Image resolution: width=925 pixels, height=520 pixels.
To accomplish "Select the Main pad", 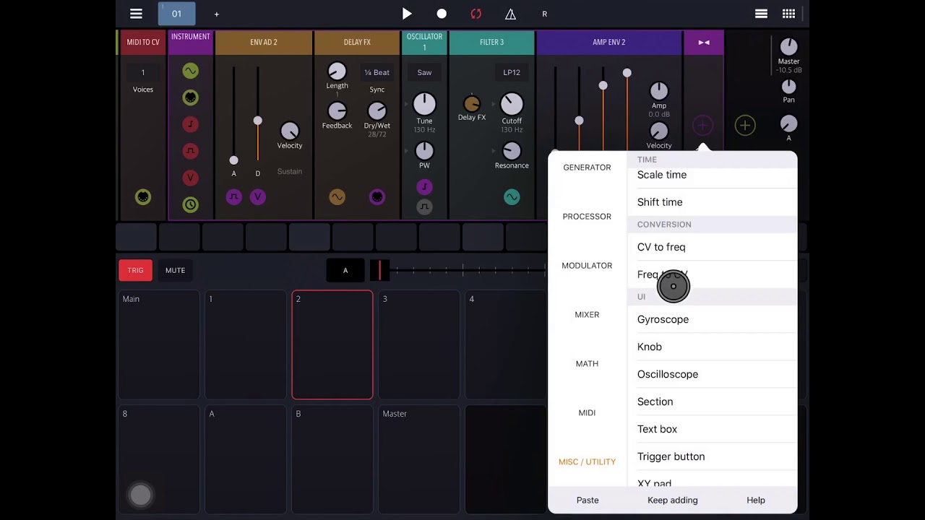I will pos(159,344).
